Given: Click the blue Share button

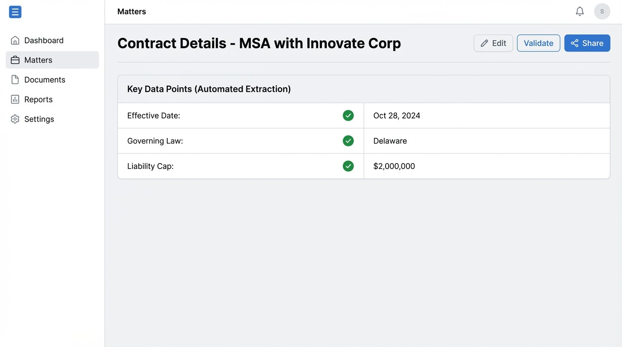Looking at the screenshot, I should tap(587, 43).
